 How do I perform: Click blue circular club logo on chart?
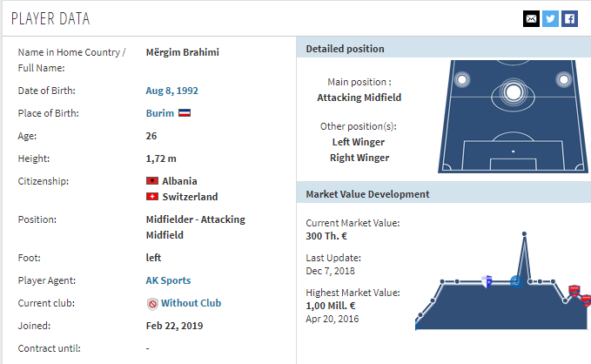coord(516,281)
